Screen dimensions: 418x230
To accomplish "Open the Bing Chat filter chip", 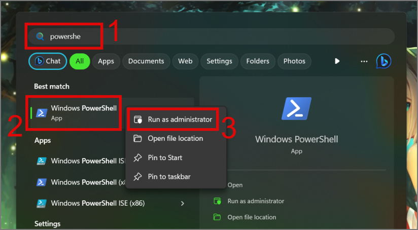I will tap(48, 61).
